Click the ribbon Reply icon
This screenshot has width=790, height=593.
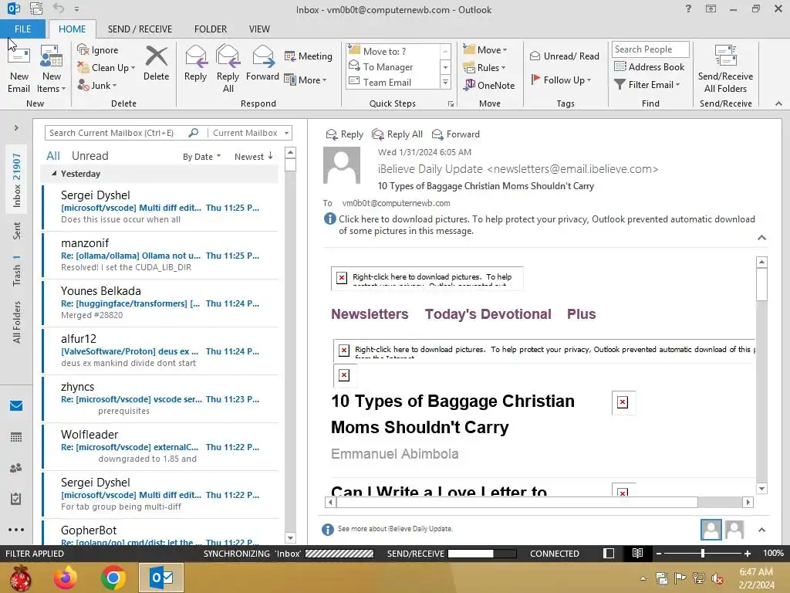coord(195,63)
